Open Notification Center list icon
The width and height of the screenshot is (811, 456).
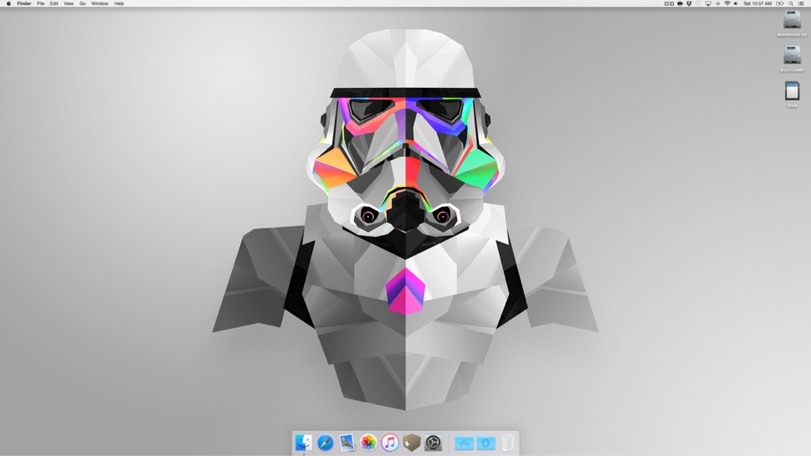[x=801, y=4]
